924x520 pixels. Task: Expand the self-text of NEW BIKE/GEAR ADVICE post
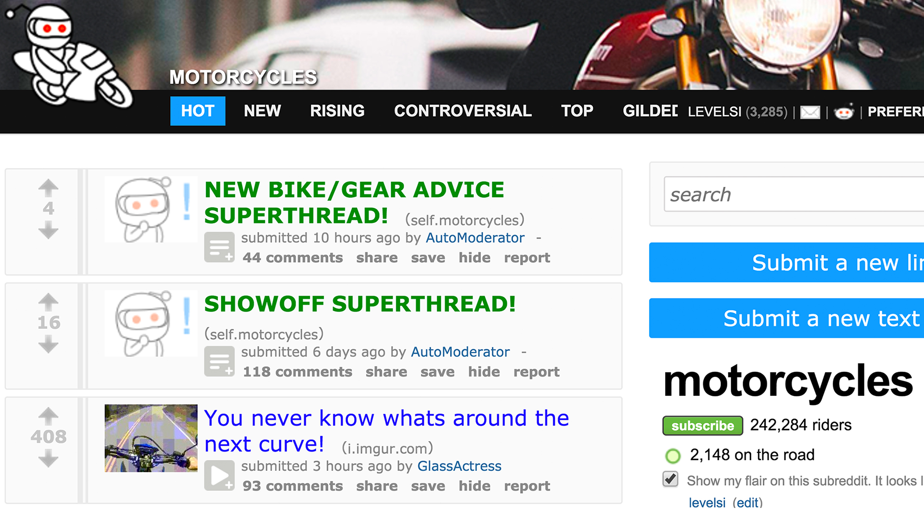219,247
